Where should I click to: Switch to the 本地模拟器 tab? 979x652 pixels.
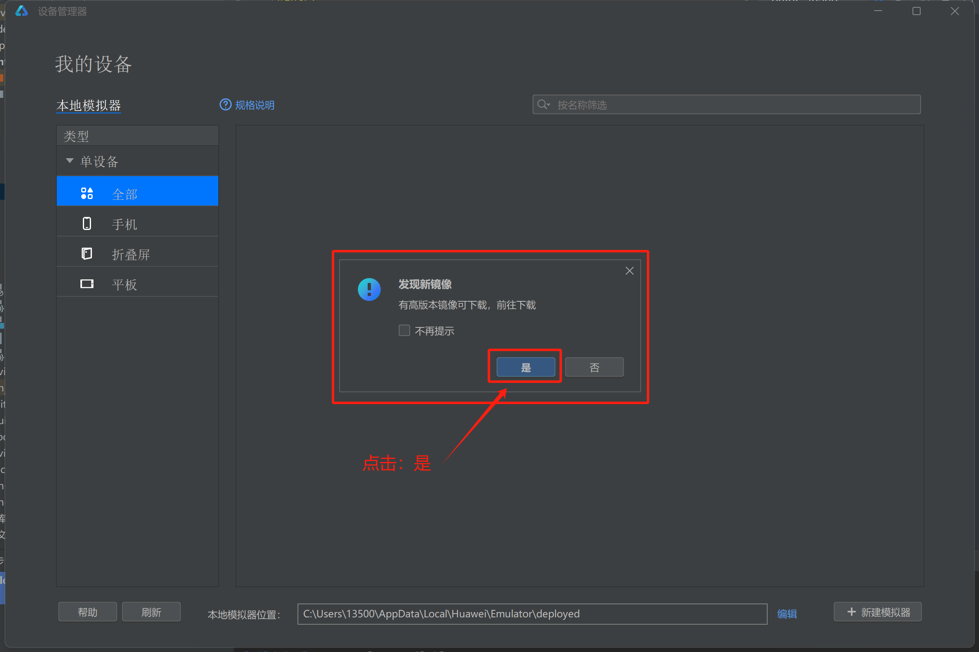click(x=89, y=106)
